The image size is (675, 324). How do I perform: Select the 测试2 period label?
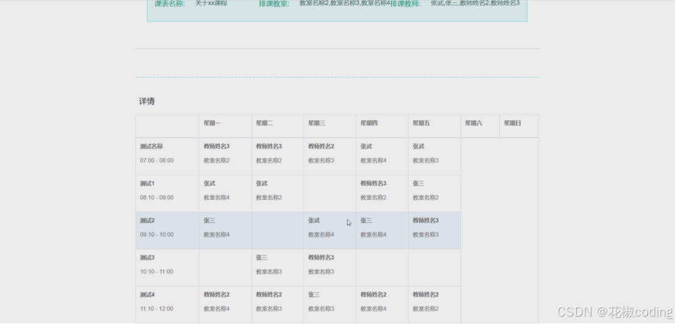coord(147,221)
